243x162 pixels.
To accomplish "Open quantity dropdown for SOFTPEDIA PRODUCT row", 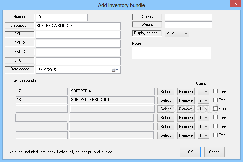I will pos(203,100).
